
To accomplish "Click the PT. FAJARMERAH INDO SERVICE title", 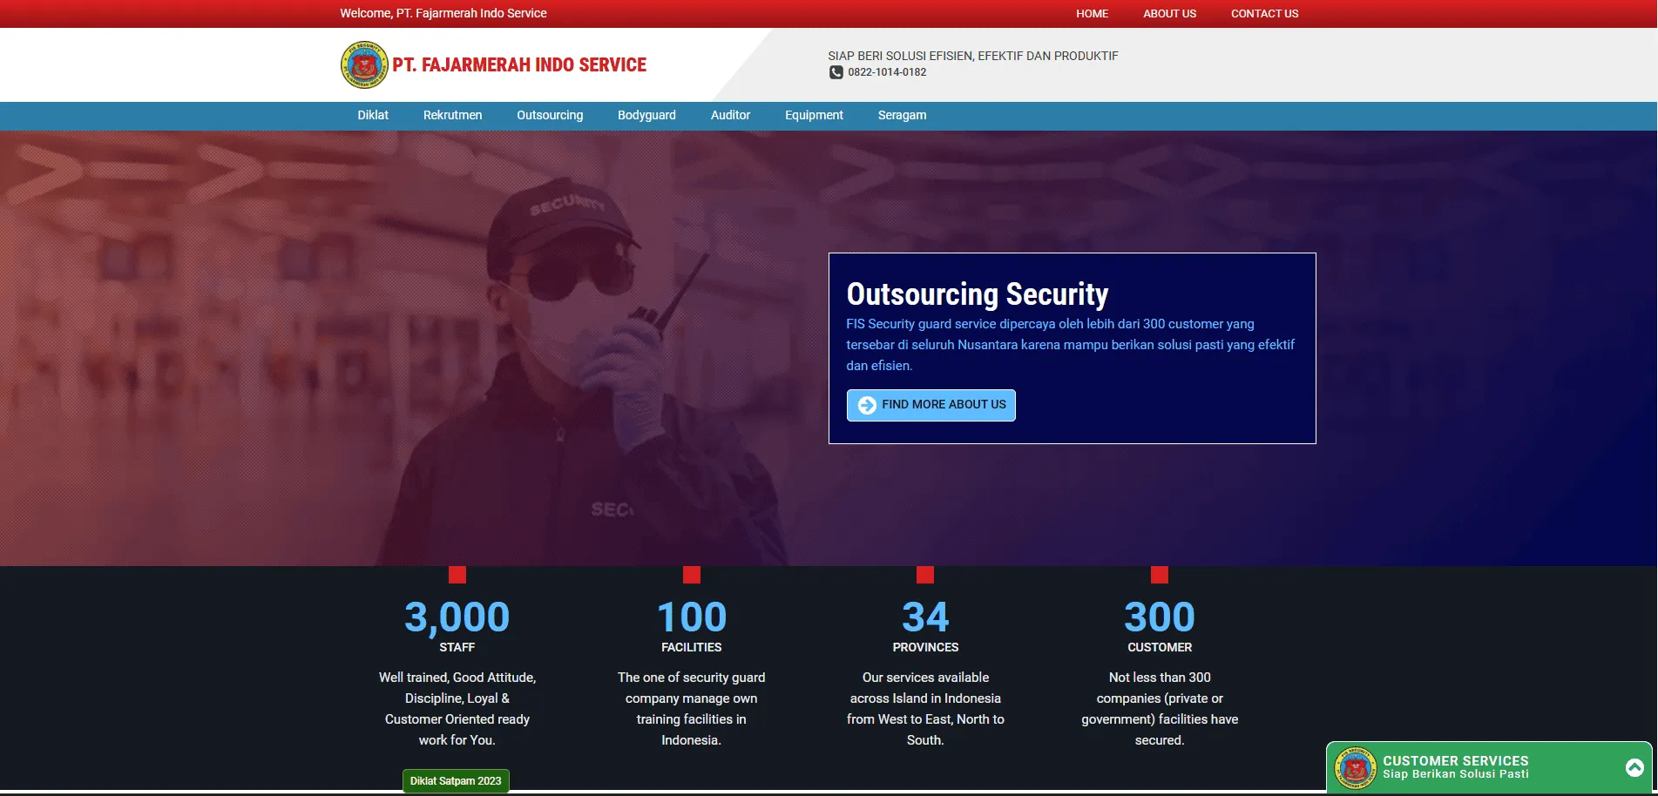I will 519,65.
